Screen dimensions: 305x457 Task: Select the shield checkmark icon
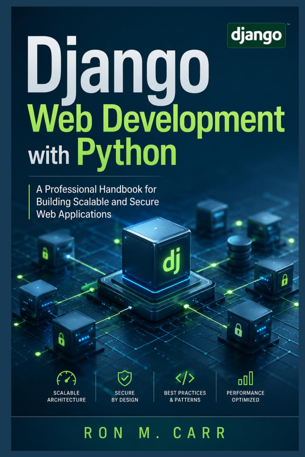click(x=125, y=378)
